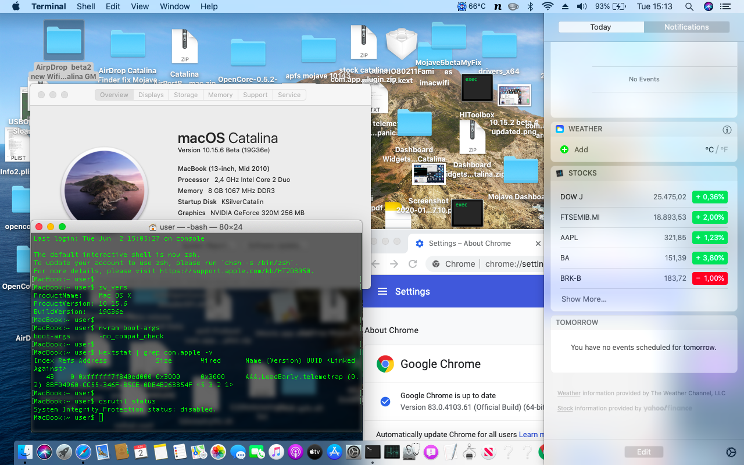Open Apple TV app in Dock
The width and height of the screenshot is (744, 465).
(314, 452)
